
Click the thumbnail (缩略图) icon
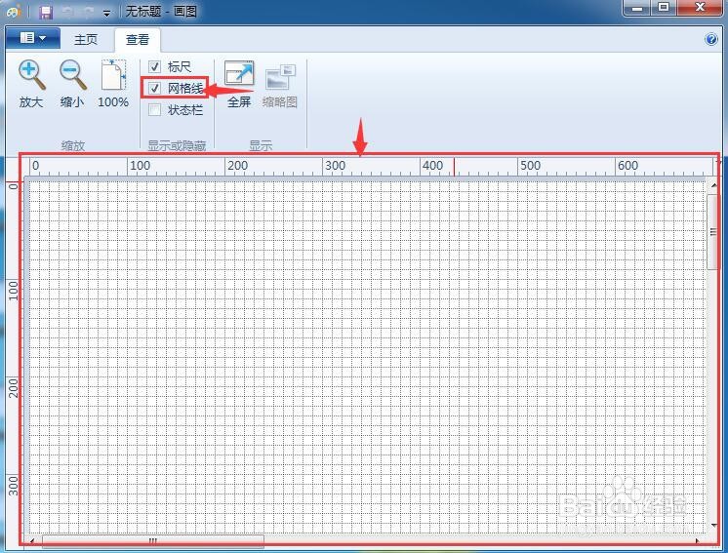[280, 77]
